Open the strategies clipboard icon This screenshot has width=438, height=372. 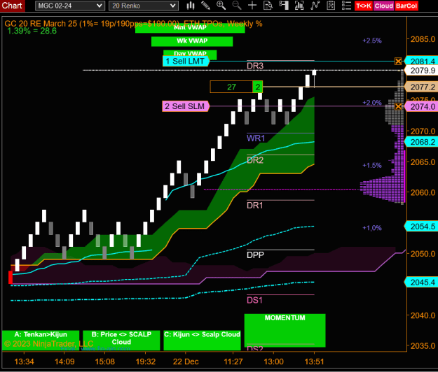point(331,6)
